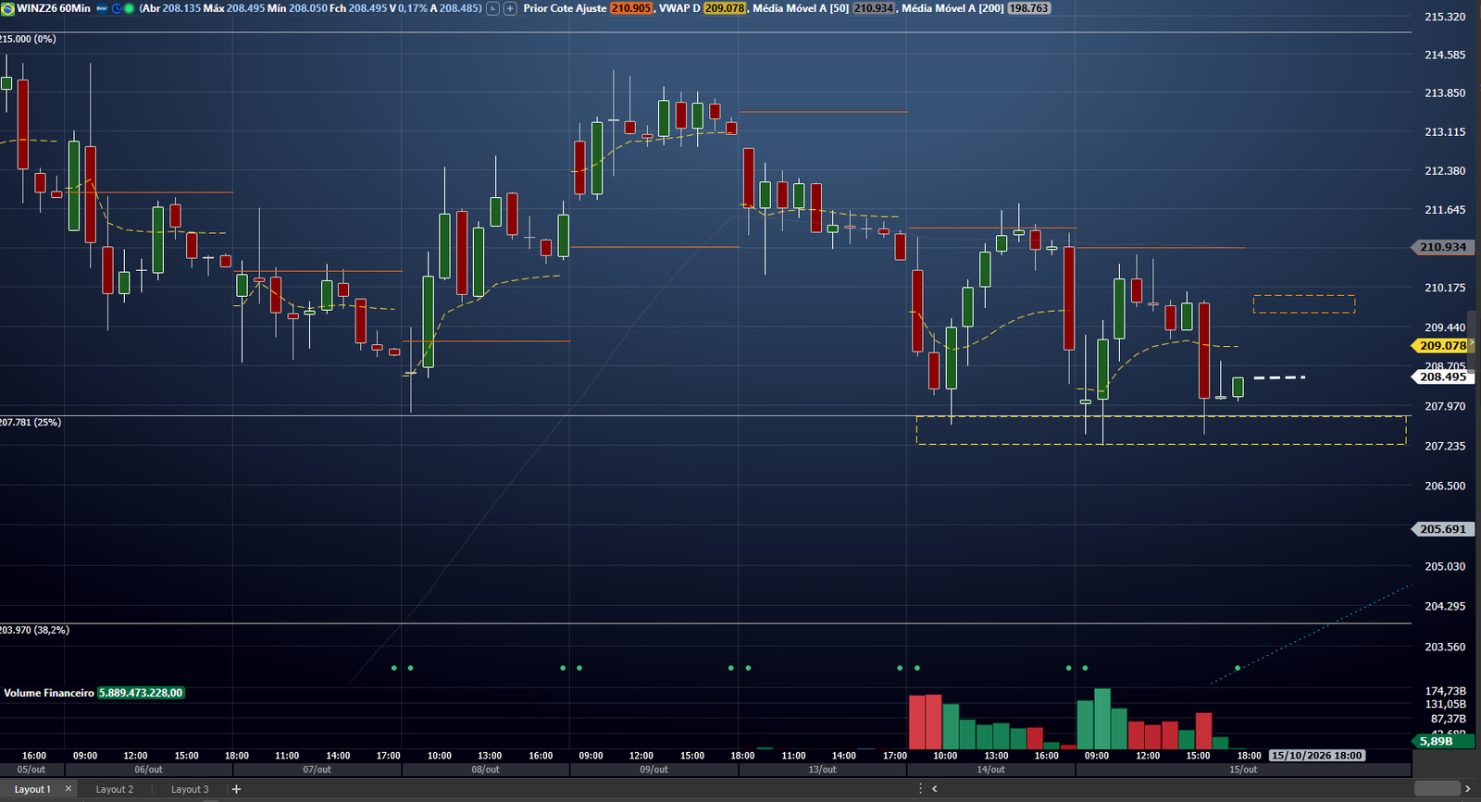The height and width of the screenshot is (802, 1481).
Task: Select the Média Móvel A [50] label
Action: tap(801, 8)
